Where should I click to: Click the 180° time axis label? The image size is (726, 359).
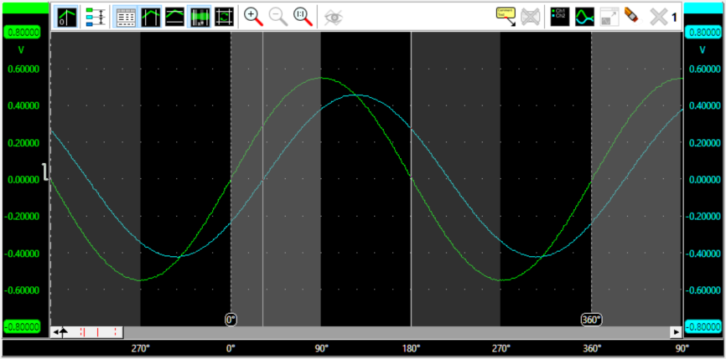[412, 349]
